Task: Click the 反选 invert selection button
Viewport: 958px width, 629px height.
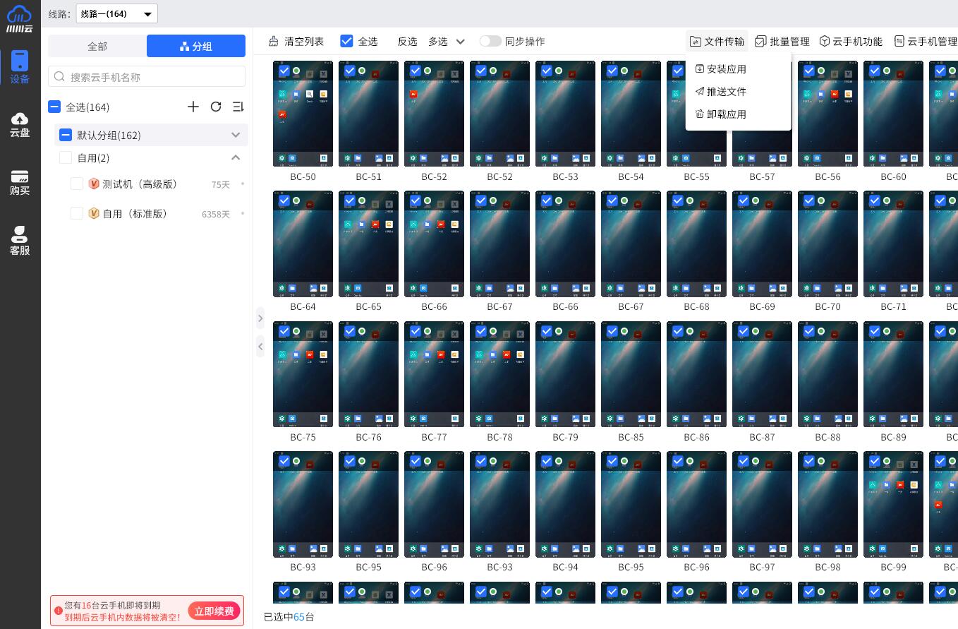Action: tap(407, 42)
